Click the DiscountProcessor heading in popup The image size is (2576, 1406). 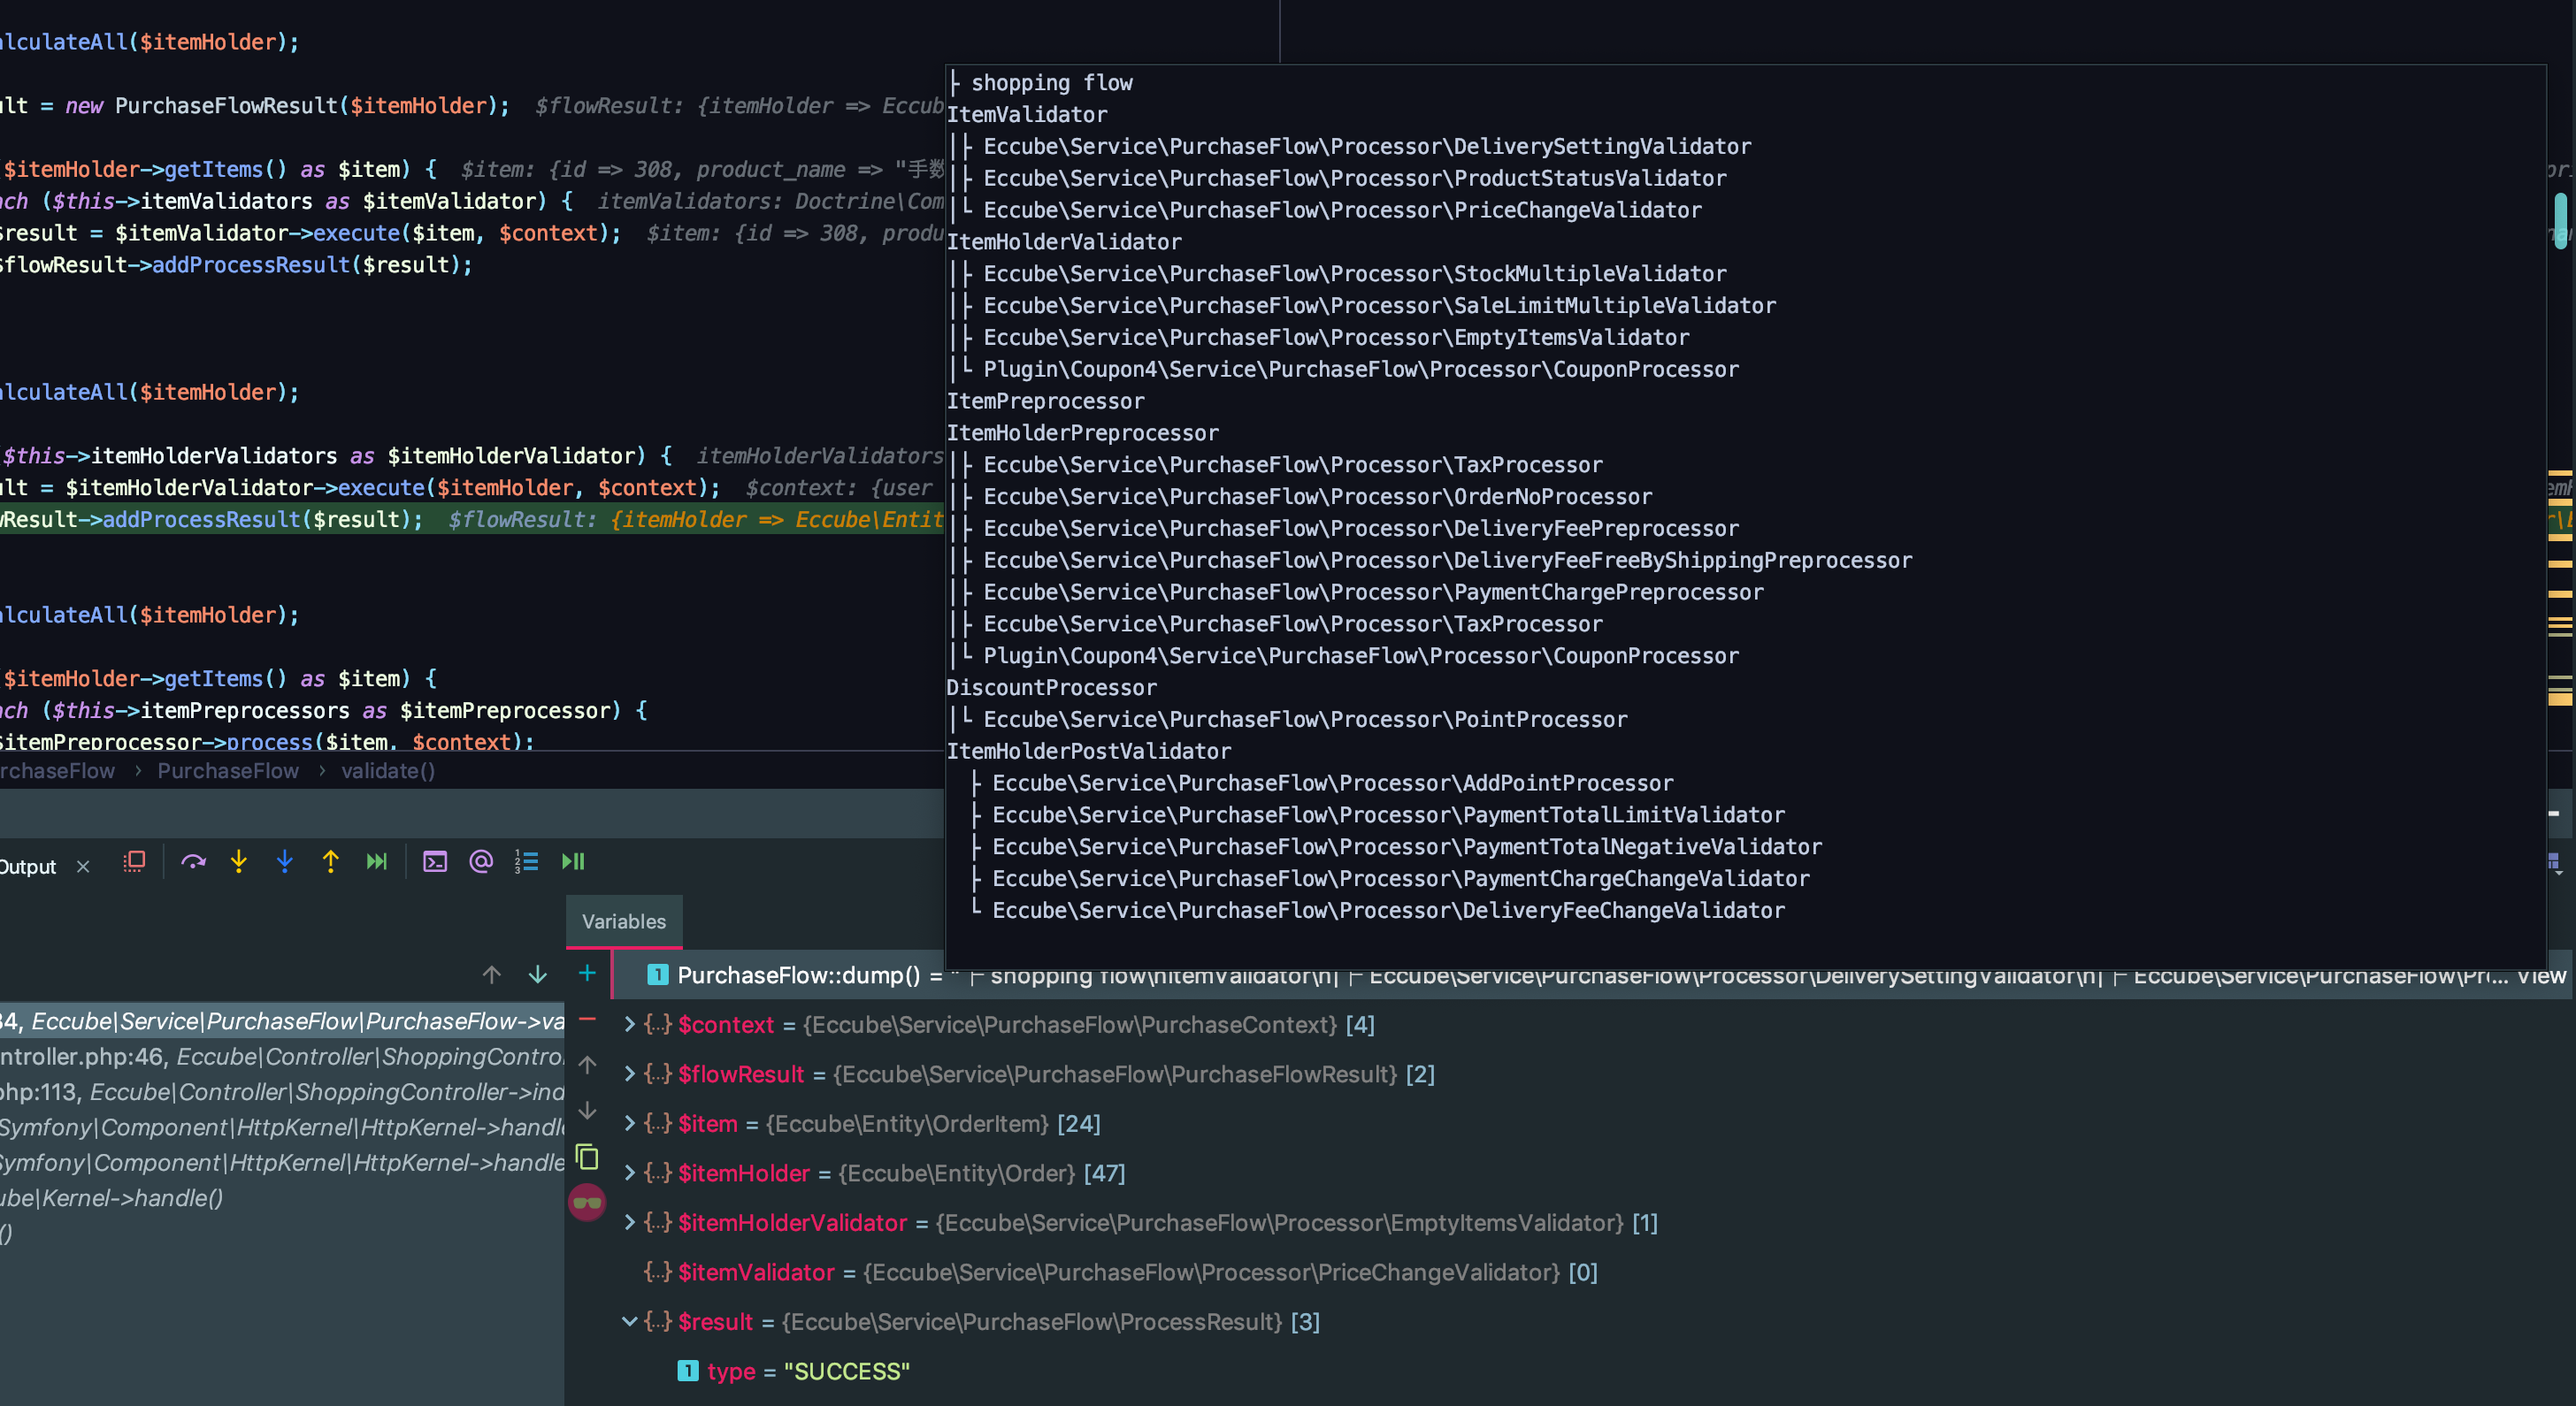tap(1052, 687)
